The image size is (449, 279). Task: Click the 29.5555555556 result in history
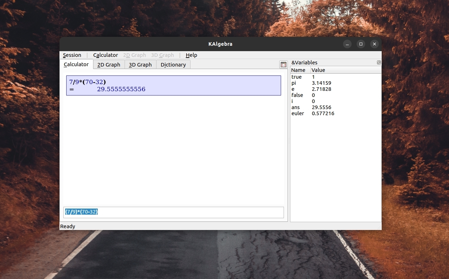121,89
